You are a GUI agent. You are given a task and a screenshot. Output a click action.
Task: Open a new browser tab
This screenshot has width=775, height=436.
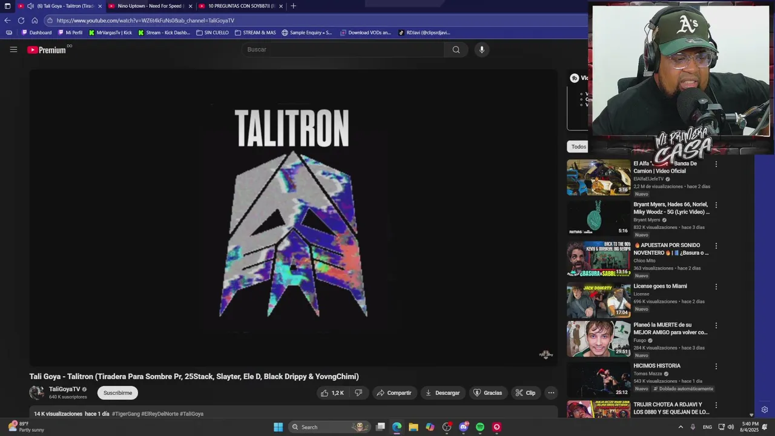click(x=294, y=6)
